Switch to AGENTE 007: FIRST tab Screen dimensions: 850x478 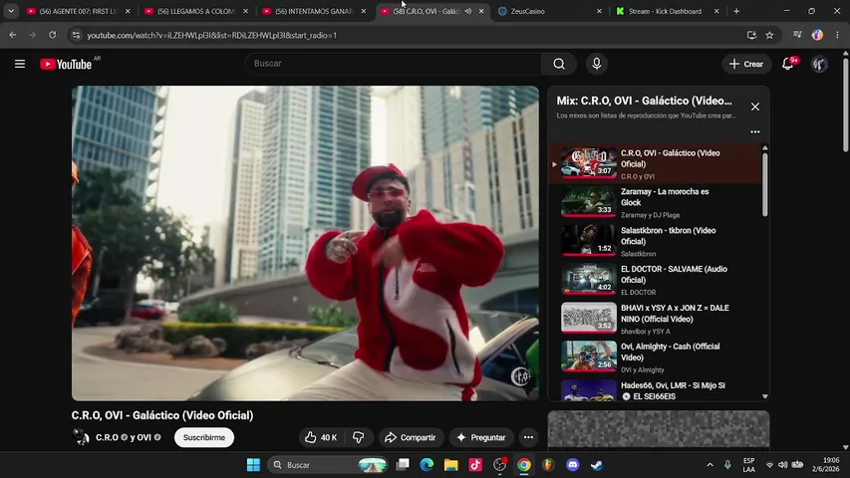click(79, 11)
